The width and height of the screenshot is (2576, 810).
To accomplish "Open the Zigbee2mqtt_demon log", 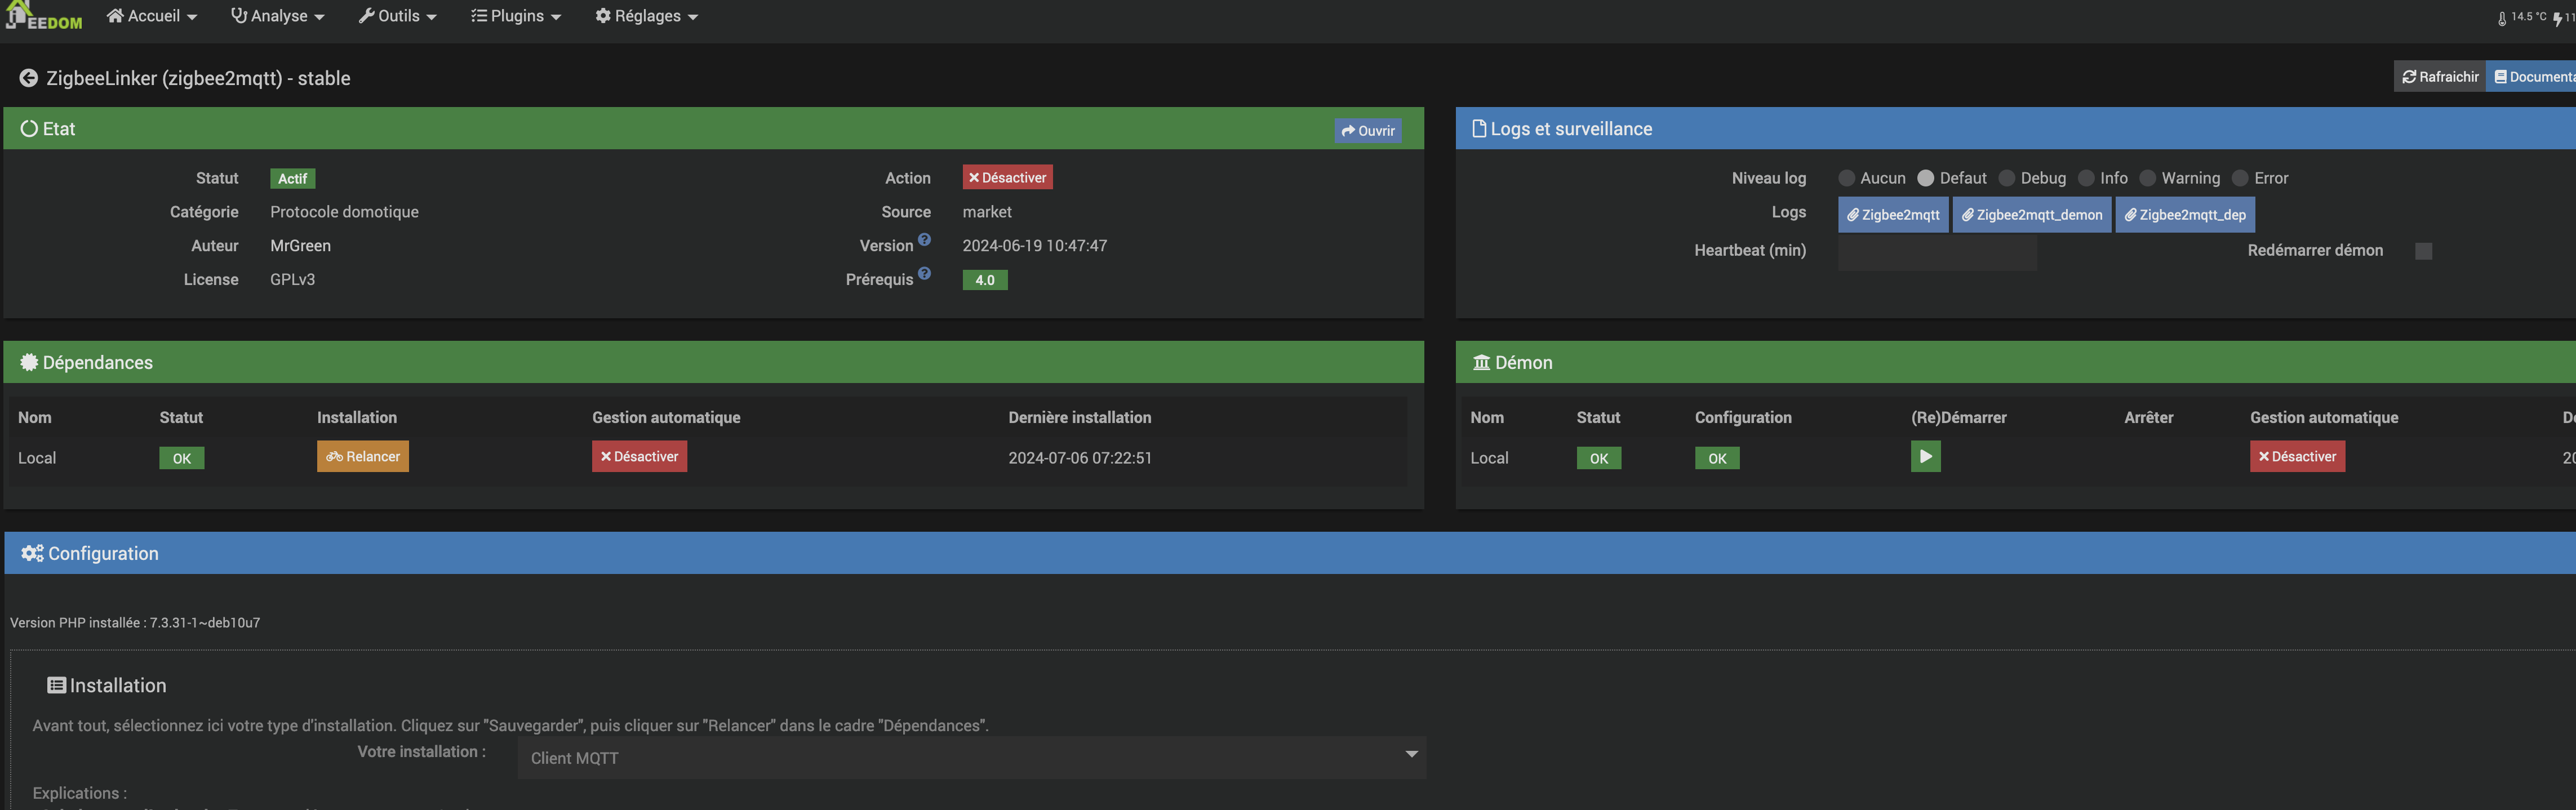I will click(2031, 215).
